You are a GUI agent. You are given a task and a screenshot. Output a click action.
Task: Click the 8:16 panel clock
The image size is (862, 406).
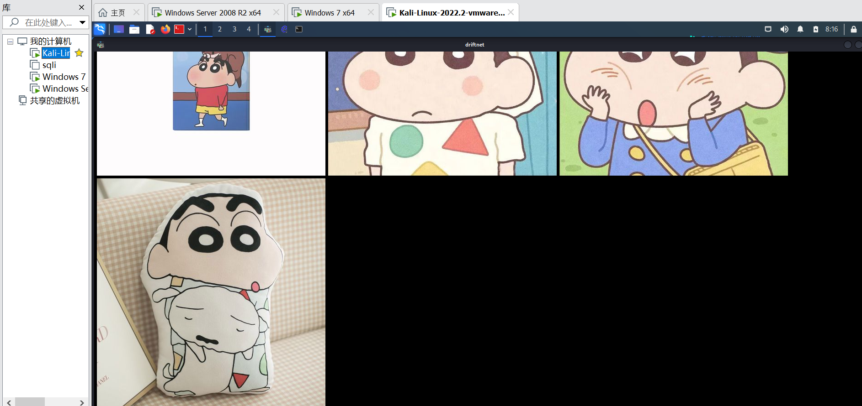click(x=832, y=29)
